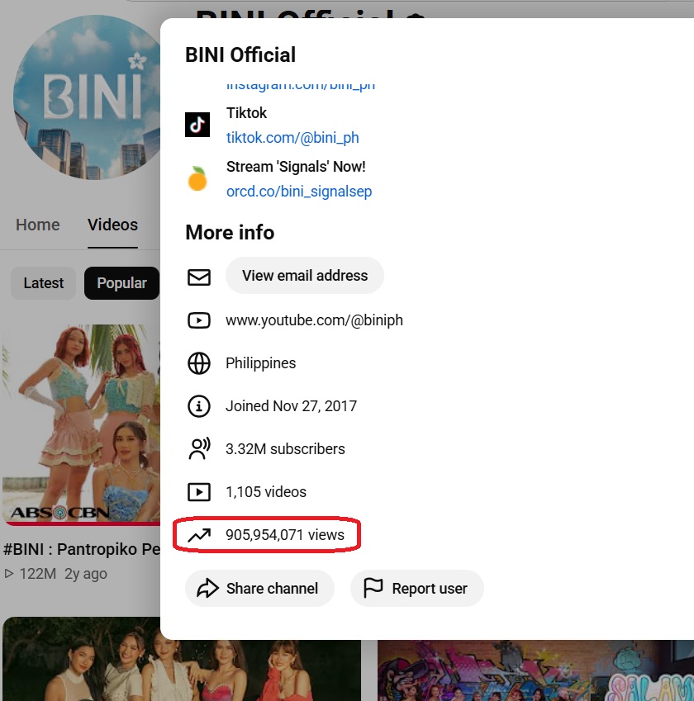This screenshot has width=694, height=701.
Task: Click the 905,954,071 views text
Action: coord(285,535)
